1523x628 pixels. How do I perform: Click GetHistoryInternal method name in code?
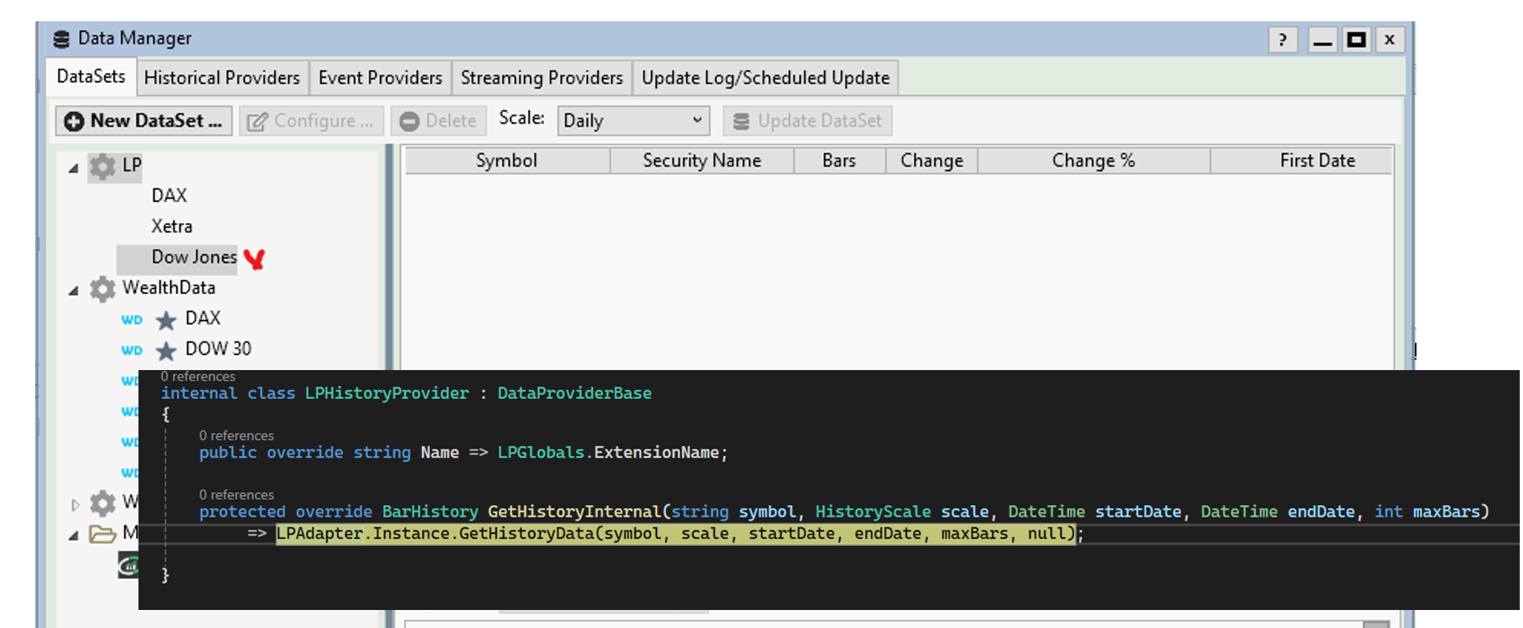[574, 512]
